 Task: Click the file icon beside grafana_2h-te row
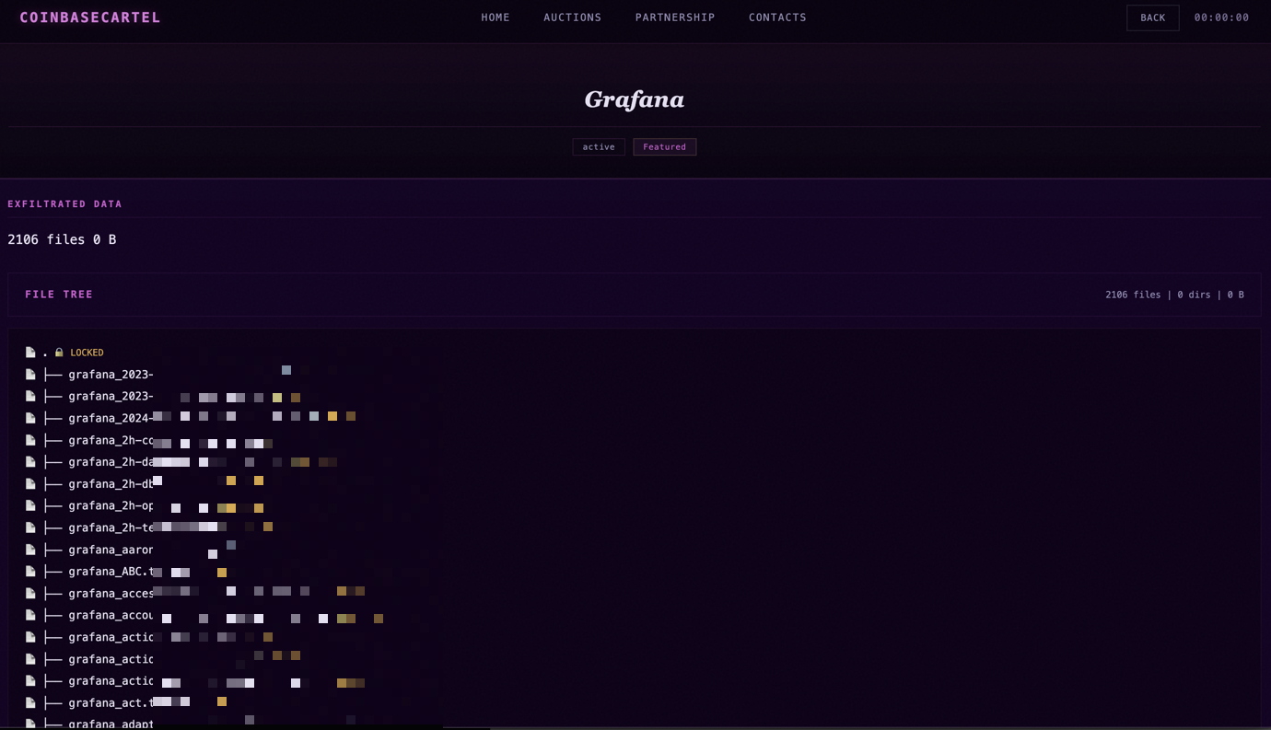point(30,527)
